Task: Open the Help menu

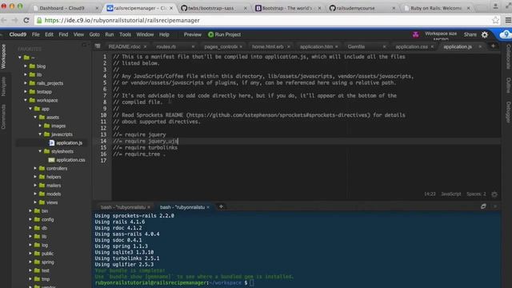Action: point(164,34)
